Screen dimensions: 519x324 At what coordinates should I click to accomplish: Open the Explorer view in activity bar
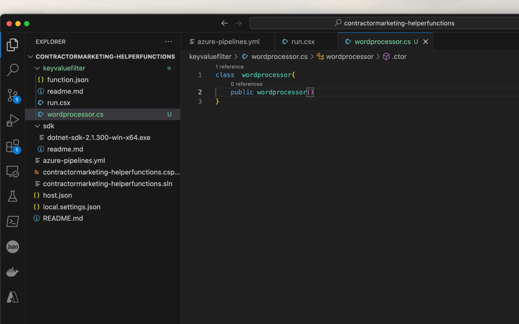pyautogui.click(x=12, y=45)
